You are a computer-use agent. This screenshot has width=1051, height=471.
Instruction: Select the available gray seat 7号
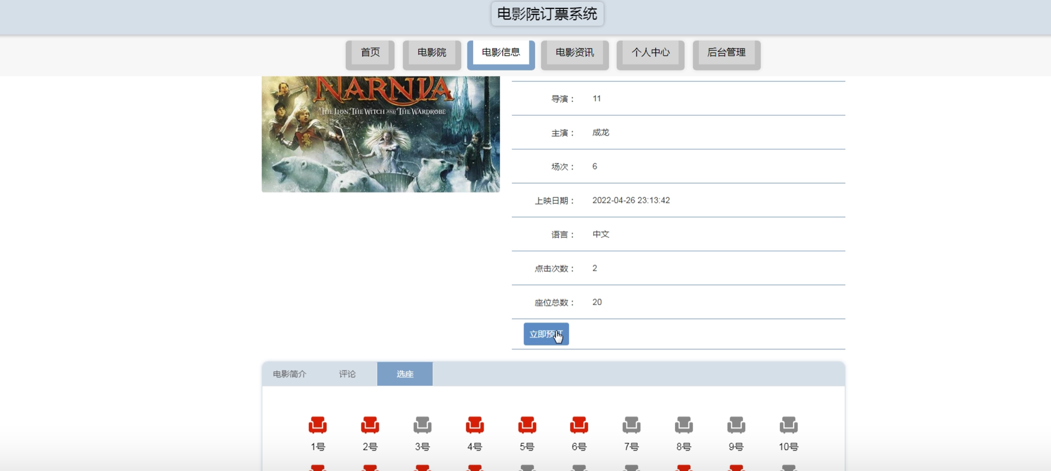pyautogui.click(x=632, y=425)
